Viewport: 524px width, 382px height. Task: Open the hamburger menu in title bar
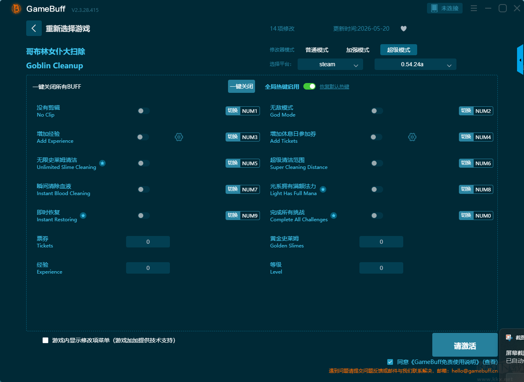tap(474, 8)
